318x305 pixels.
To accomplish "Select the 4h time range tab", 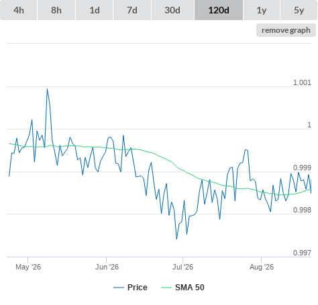I will (x=19, y=10).
